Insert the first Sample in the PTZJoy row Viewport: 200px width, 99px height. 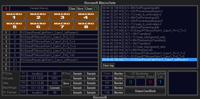click(x=78, y=74)
